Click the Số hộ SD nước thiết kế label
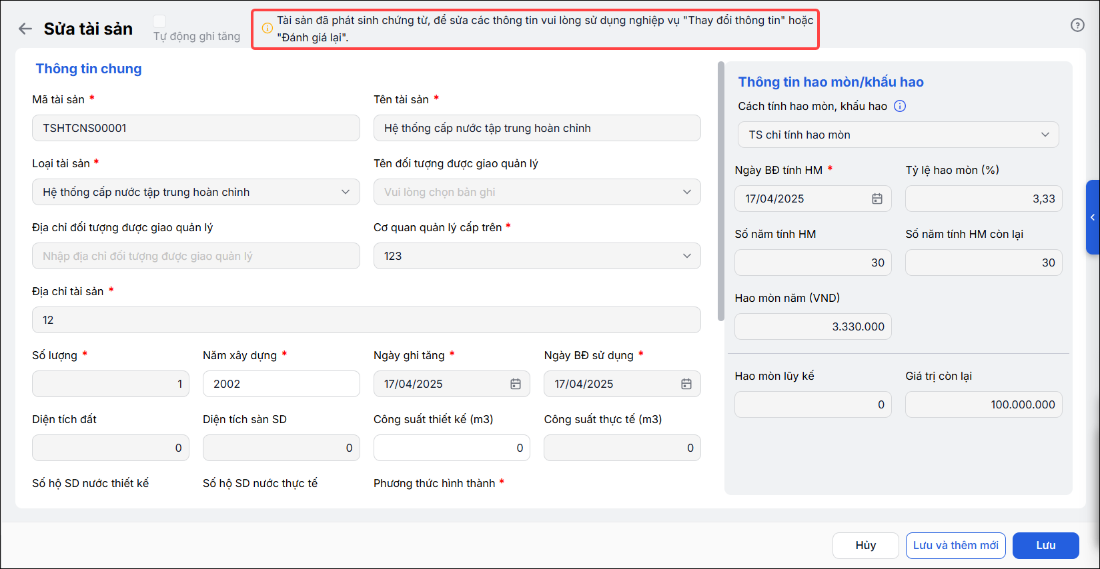1100x569 pixels. (91, 483)
